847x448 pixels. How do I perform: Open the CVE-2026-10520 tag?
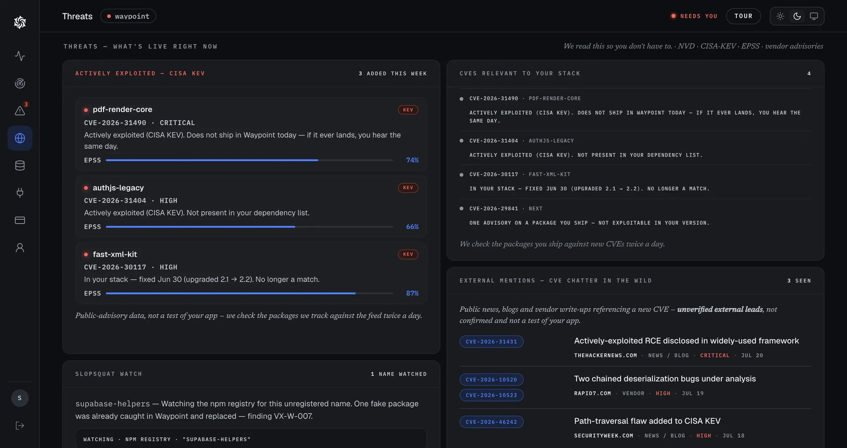[491, 379]
